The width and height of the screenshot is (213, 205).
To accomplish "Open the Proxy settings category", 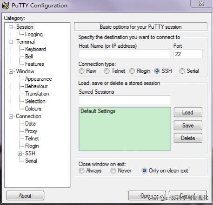I will pyautogui.click(x=31, y=131).
